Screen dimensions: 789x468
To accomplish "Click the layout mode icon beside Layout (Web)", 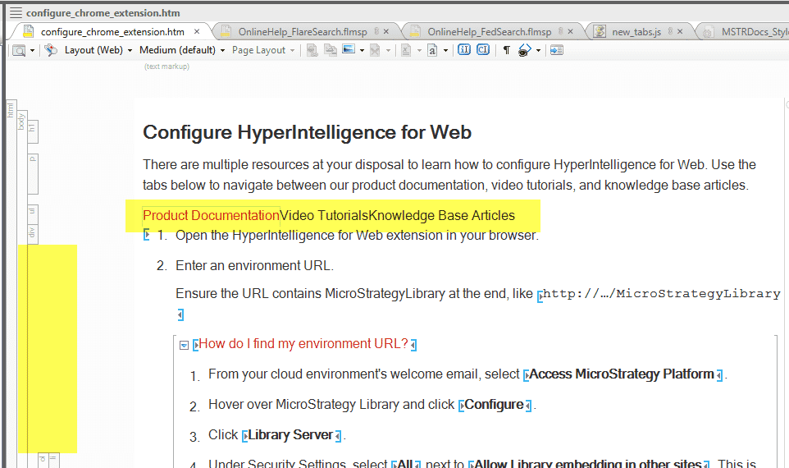I will [x=51, y=50].
